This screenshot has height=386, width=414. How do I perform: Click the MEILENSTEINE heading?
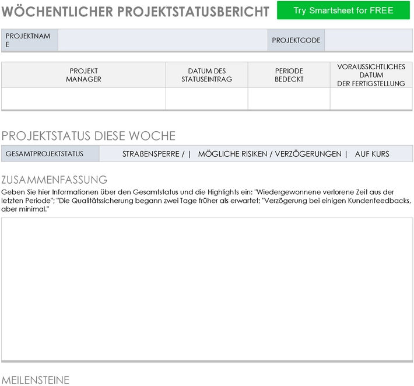point(36,380)
